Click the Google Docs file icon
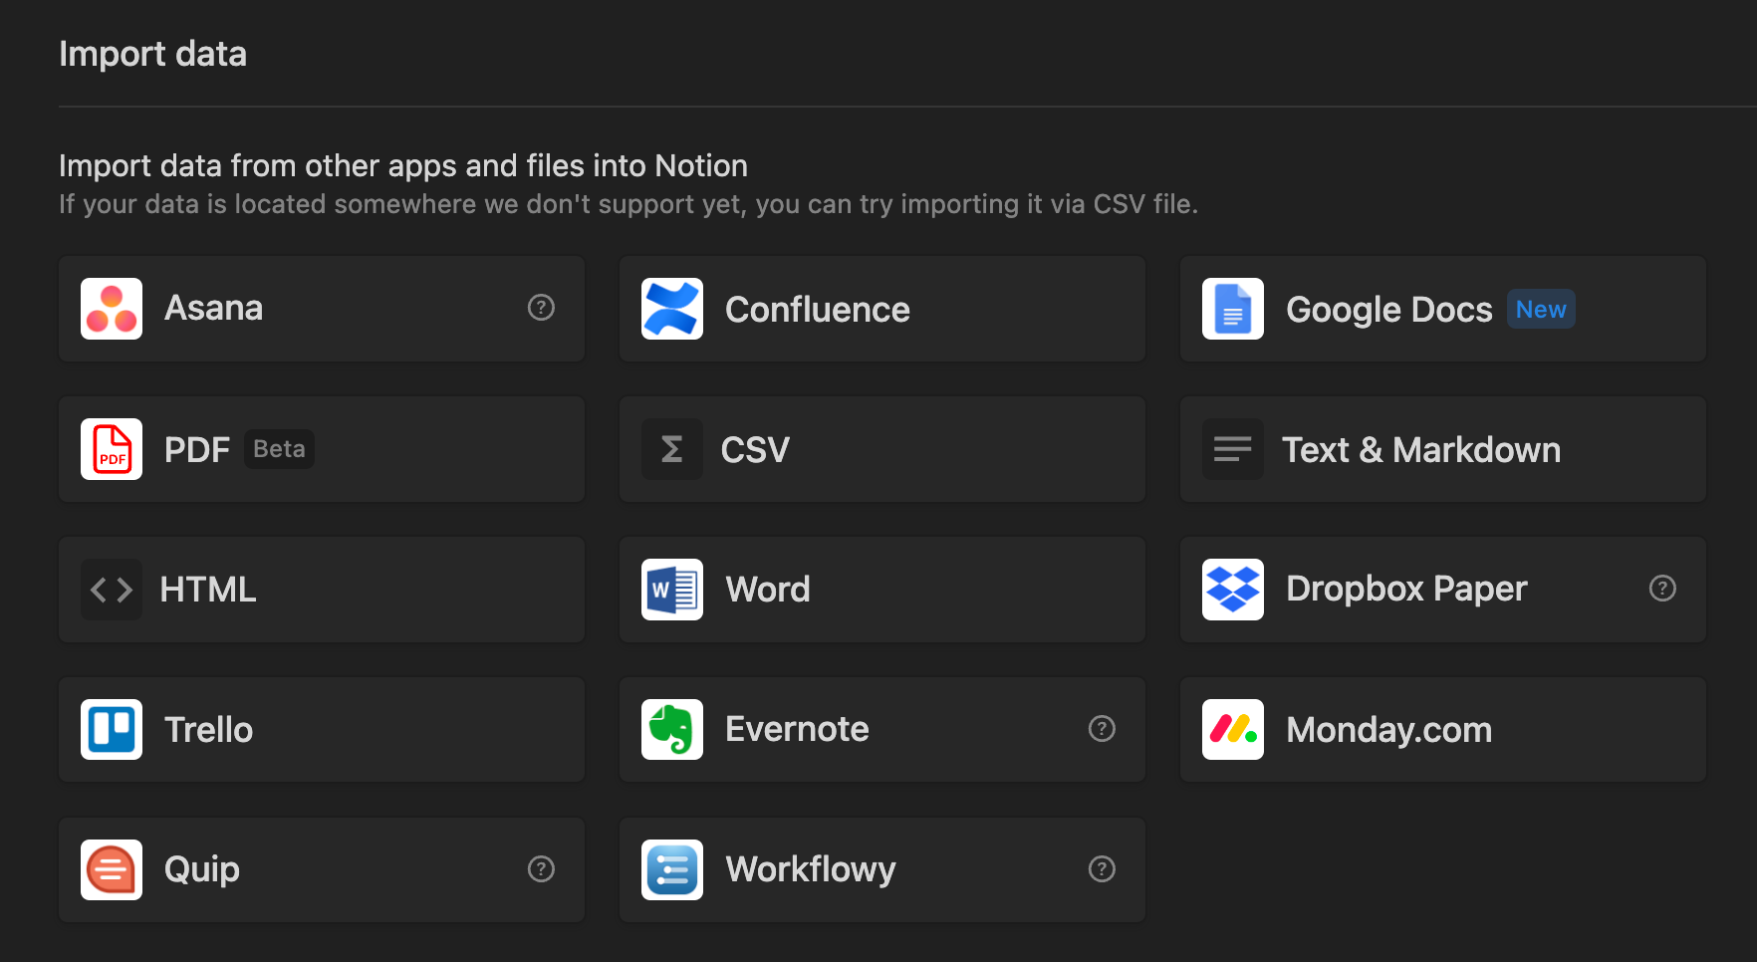Image resolution: width=1757 pixels, height=962 pixels. click(1233, 309)
